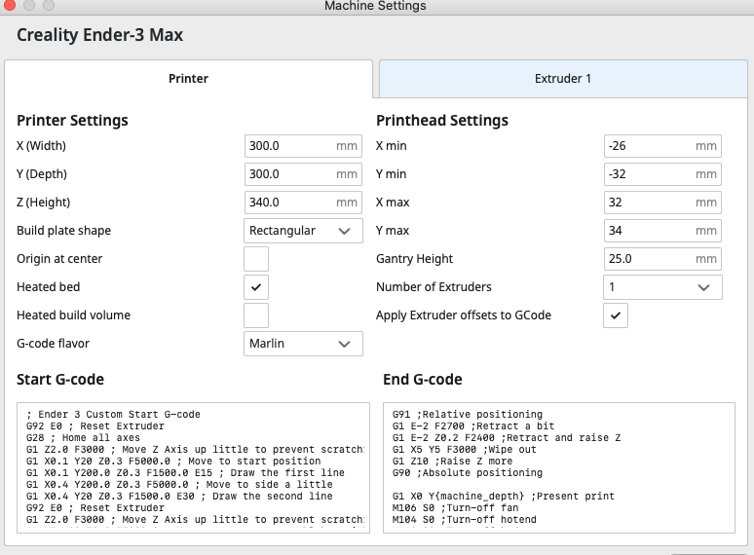Click the 'M104 S0 ;Turn-off hotend' line

click(x=465, y=519)
